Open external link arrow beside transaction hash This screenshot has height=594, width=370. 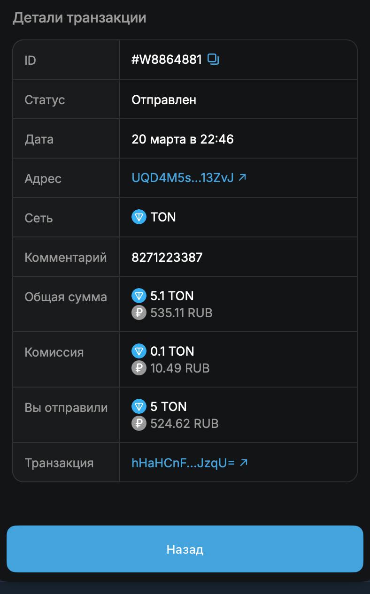[243, 463]
